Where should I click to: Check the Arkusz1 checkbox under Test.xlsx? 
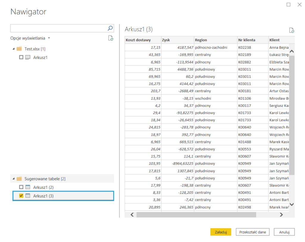(21, 57)
